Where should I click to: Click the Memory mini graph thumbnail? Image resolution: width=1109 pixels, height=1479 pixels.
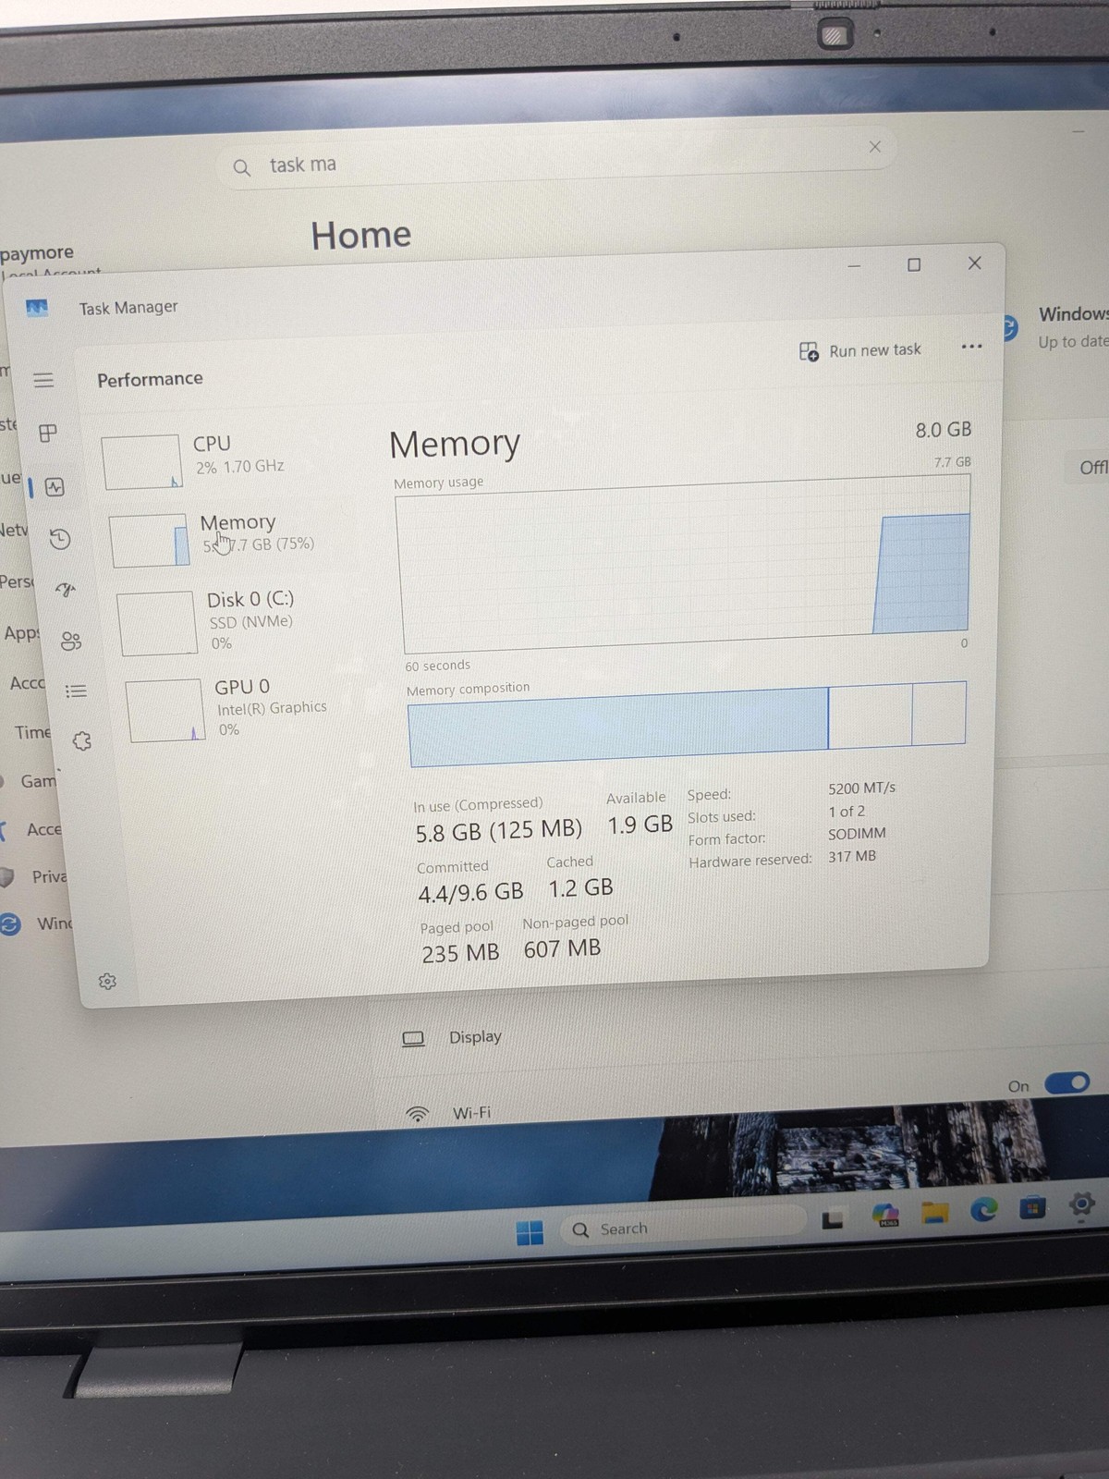[x=150, y=541]
